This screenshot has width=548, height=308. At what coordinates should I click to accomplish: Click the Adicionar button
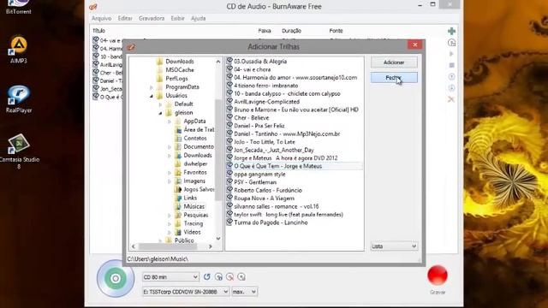[x=394, y=62]
